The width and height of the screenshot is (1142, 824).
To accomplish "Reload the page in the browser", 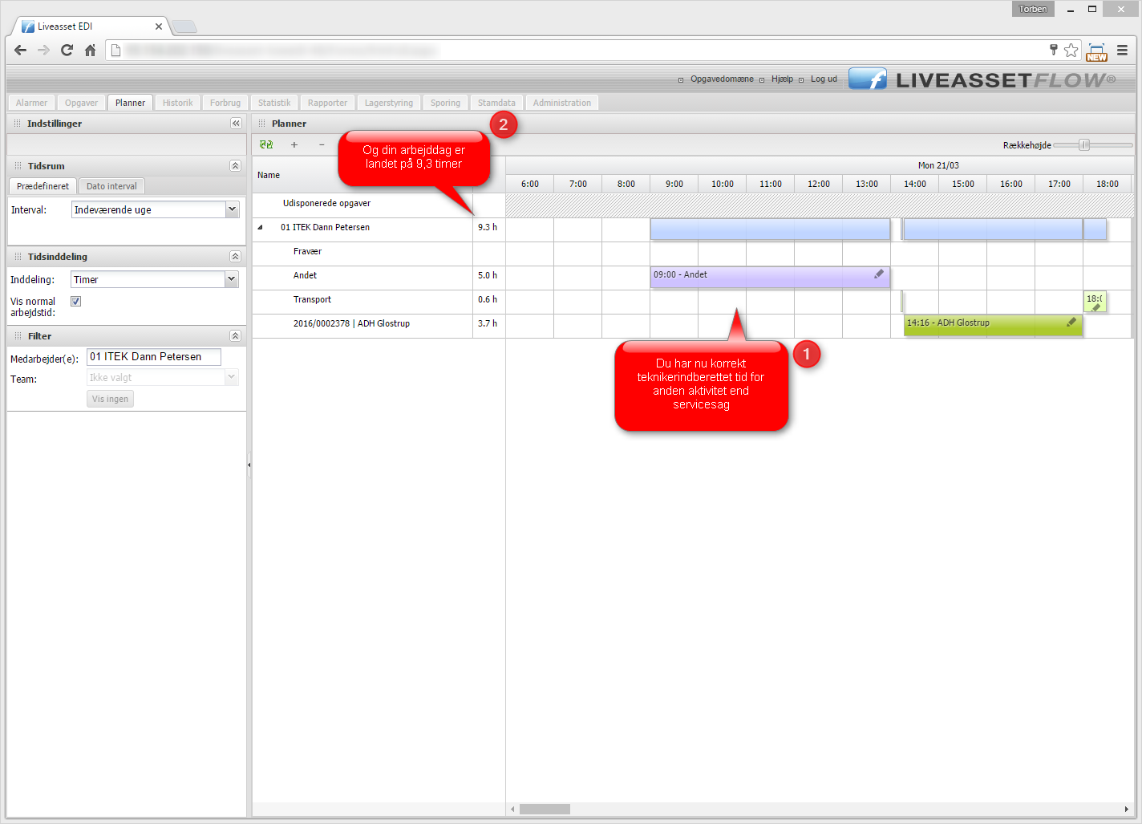I will 67,51.
